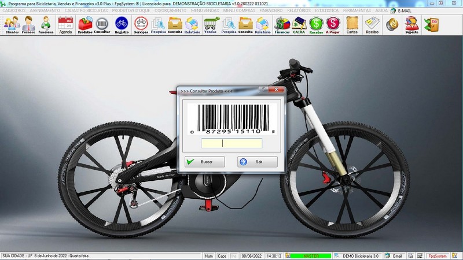Open the Suporte icon
463x260 pixels.
point(412,25)
